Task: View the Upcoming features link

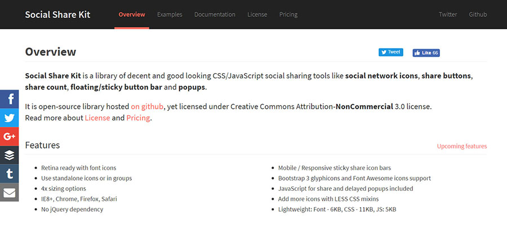Action: [462, 146]
